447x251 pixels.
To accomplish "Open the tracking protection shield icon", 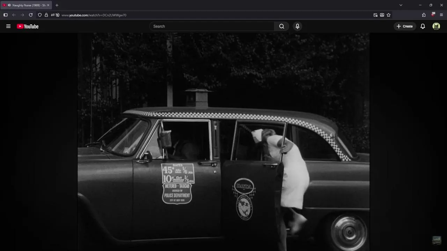I will tap(40, 15).
